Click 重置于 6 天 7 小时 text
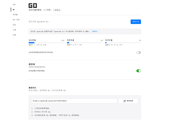Image resolution: width=188 pixels, height=122 pixels. point(74,45)
